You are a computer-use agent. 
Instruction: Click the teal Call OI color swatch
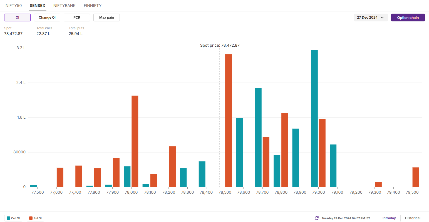point(8,218)
